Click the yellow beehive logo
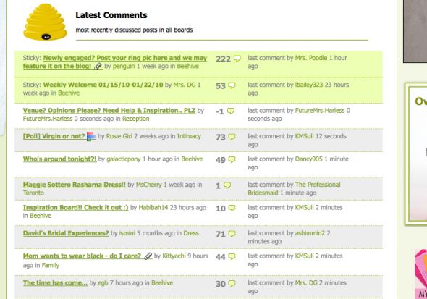 click(45, 22)
